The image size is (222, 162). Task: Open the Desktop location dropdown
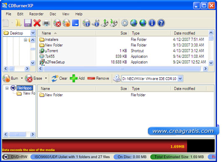point(33,33)
